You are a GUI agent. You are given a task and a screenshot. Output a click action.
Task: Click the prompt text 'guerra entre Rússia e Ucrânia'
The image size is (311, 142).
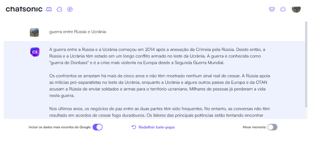pos(78,32)
